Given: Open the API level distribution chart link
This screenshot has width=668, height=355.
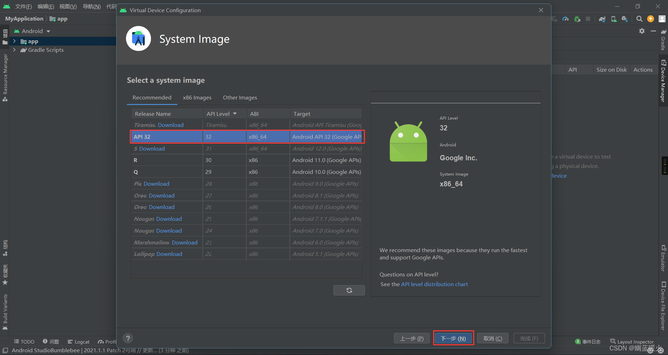Looking at the screenshot, I should 434,284.
